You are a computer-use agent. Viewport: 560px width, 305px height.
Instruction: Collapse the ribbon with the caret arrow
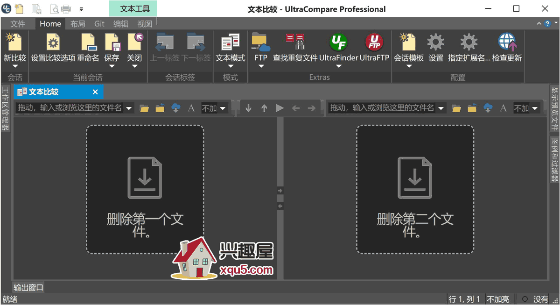click(539, 23)
